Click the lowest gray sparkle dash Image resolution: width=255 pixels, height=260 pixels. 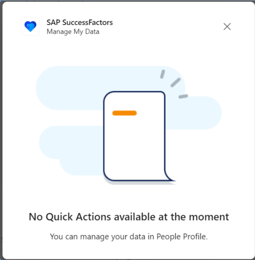[183, 96]
